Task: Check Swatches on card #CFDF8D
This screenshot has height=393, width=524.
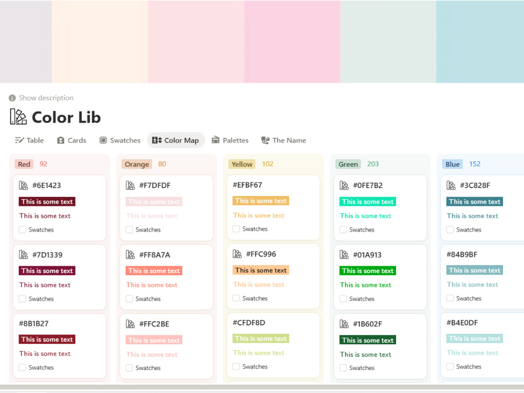Action: point(236,367)
